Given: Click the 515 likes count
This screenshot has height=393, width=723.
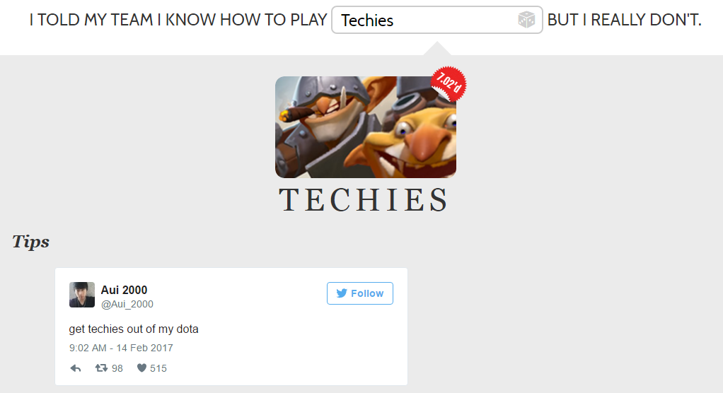Looking at the screenshot, I should 158,368.
